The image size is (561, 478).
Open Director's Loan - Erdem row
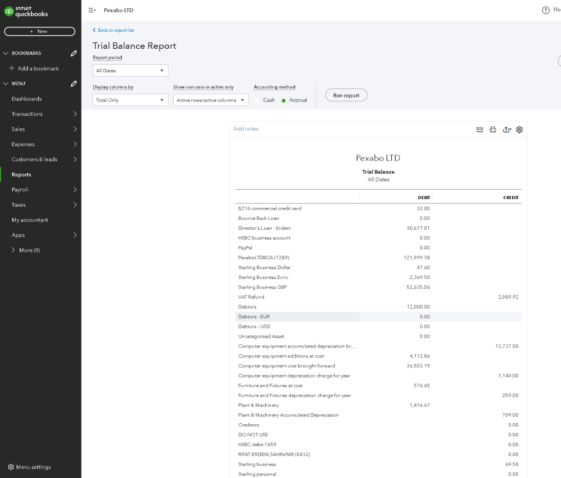pyautogui.click(x=265, y=228)
